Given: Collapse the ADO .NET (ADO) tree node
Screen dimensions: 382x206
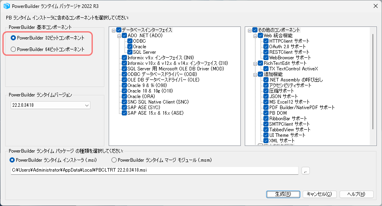Looking at the screenshot, I should pyautogui.click(x=119, y=36).
